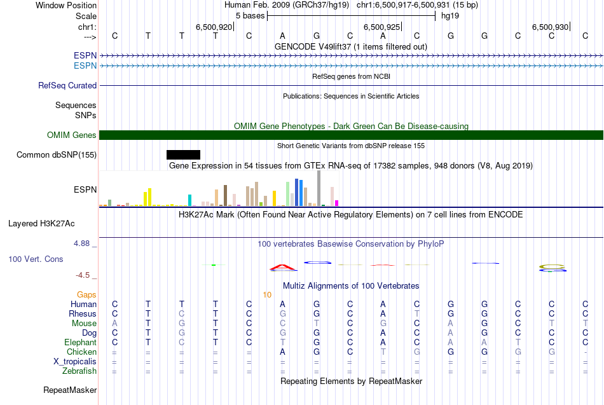Select the Human alignment row label
This screenshot has width=604, height=405.
[x=83, y=305]
